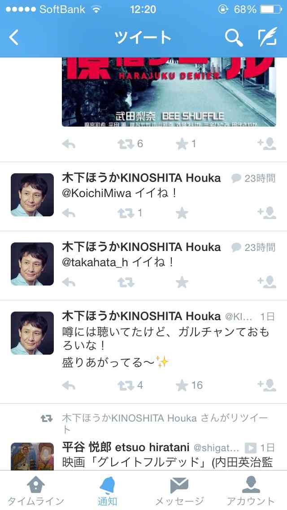
Task: View the Harajuku Denier poster image
Action: (x=169, y=92)
